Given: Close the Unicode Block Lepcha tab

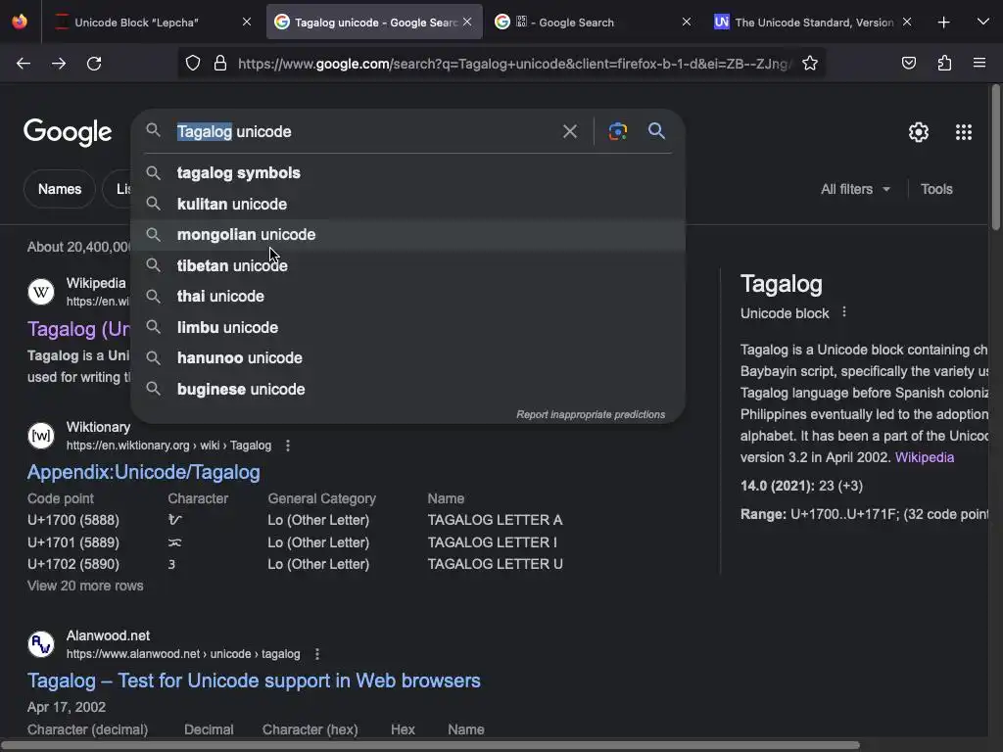Looking at the screenshot, I should pos(247,22).
